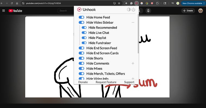The image size is (206, 108).
Task: Bookmark this page with the star icon
Action: [119, 3]
